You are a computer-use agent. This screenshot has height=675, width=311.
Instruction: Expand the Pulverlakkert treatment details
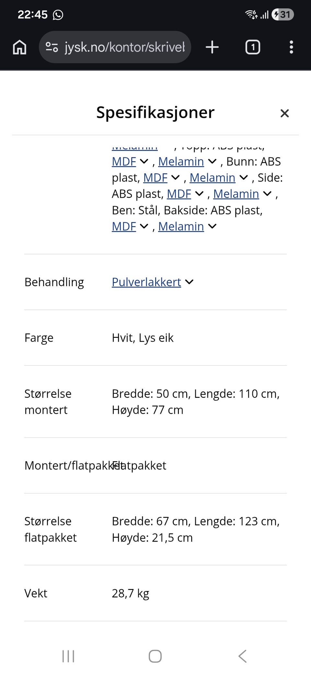(190, 282)
